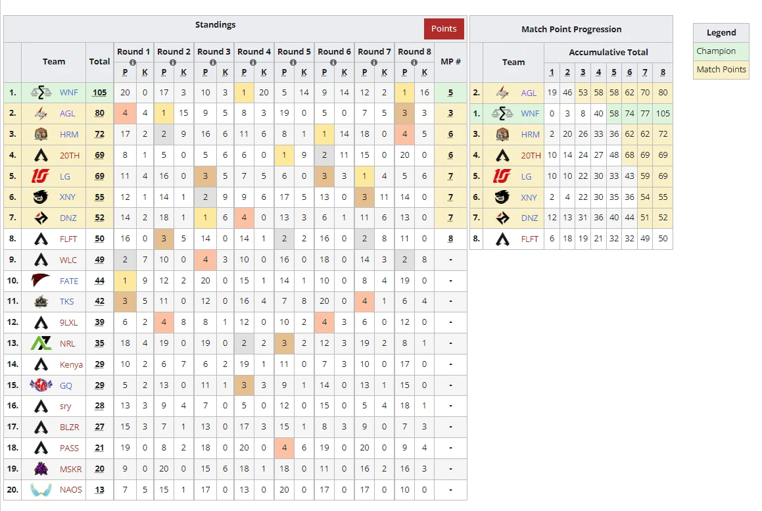This screenshot has height=511, width=762.
Task: Click the TKS team logo
Action: (x=41, y=302)
